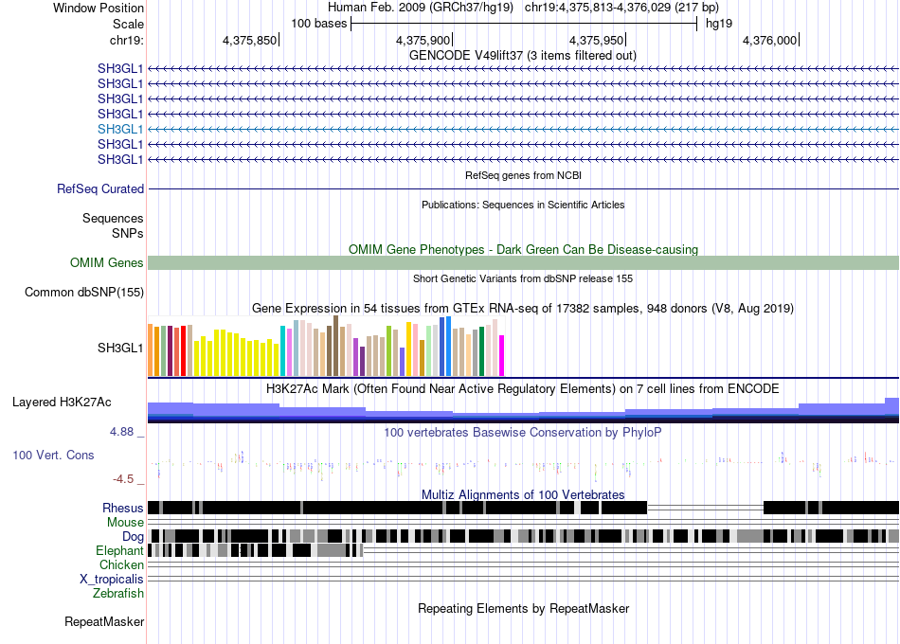Open the RefSeq genes from NCBI title
900x644 pixels.
point(523,175)
